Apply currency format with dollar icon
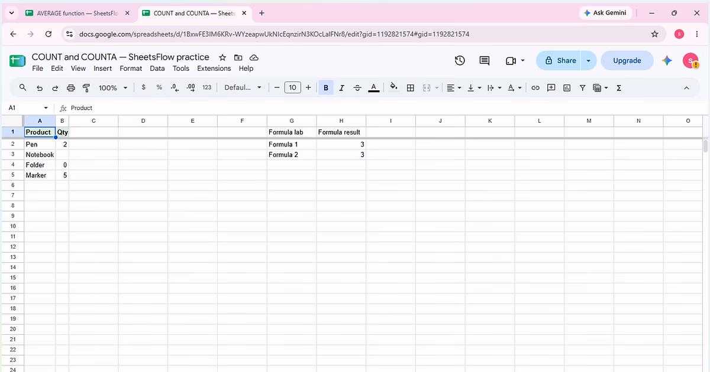The width and height of the screenshot is (710, 372). tap(144, 87)
